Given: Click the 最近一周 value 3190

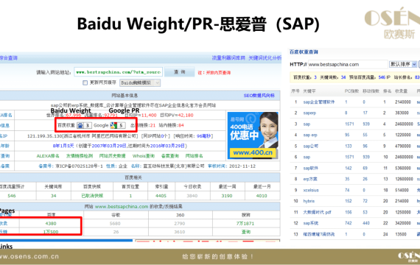Looking at the screenshot, I should tap(227, 196).
